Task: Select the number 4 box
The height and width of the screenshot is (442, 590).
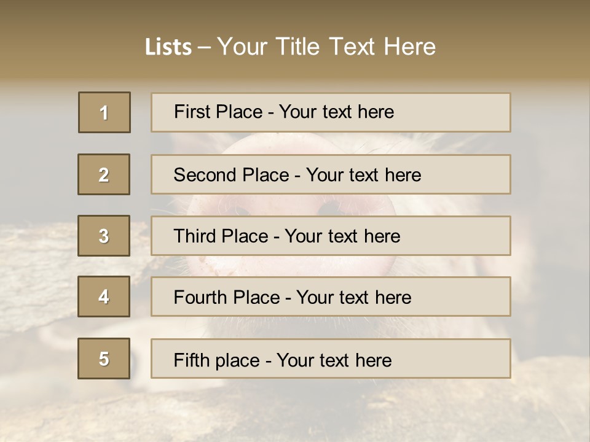Action: tap(104, 297)
